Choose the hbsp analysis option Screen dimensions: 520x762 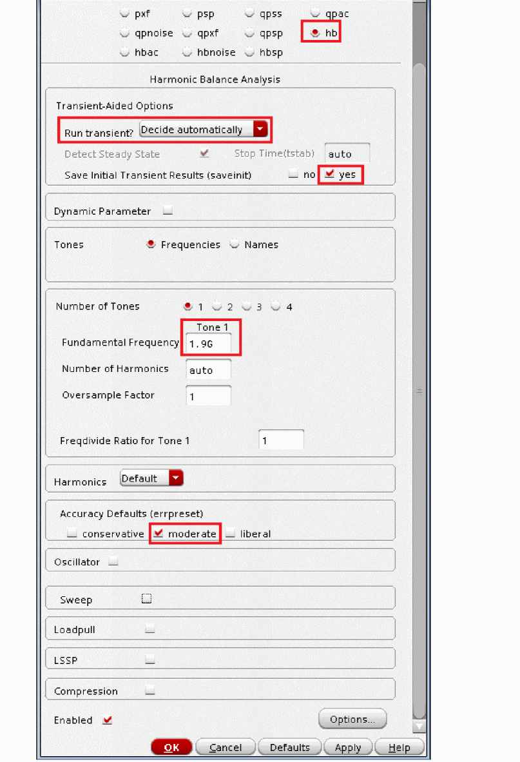click(x=249, y=52)
